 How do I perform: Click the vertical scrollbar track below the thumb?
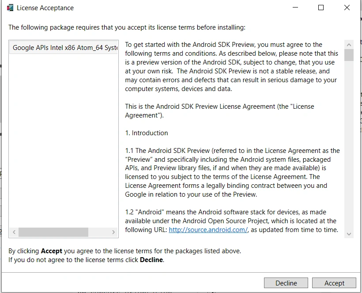coord(349,145)
